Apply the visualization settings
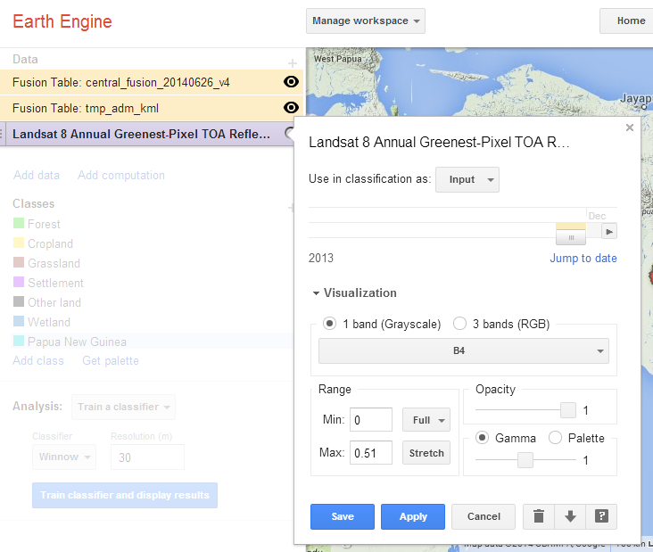Viewport: 653px width, 552px height. point(413,516)
